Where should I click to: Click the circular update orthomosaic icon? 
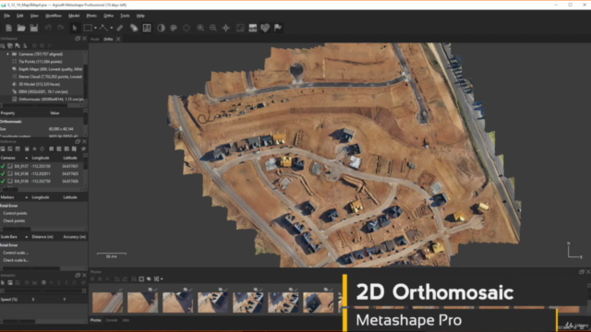tap(187, 28)
